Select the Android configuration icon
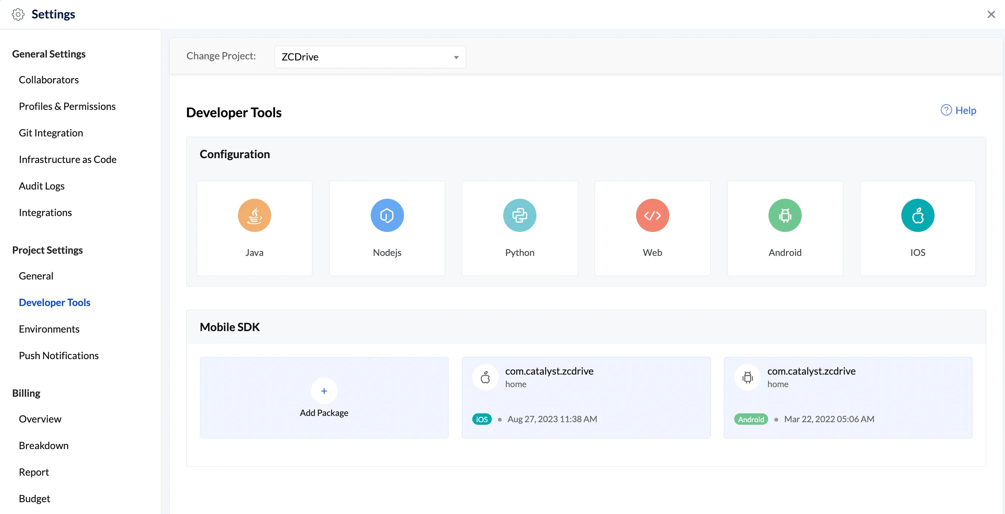This screenshot has height=514, width=1005. coord(785,215)
